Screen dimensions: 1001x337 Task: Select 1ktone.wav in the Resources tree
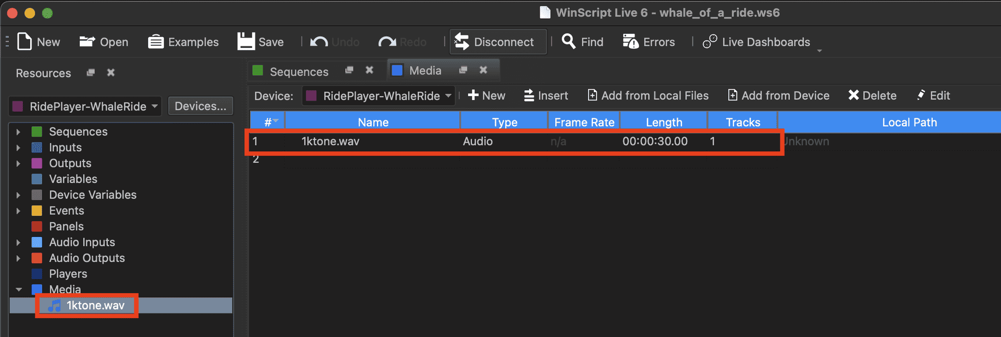coord(95,306)
